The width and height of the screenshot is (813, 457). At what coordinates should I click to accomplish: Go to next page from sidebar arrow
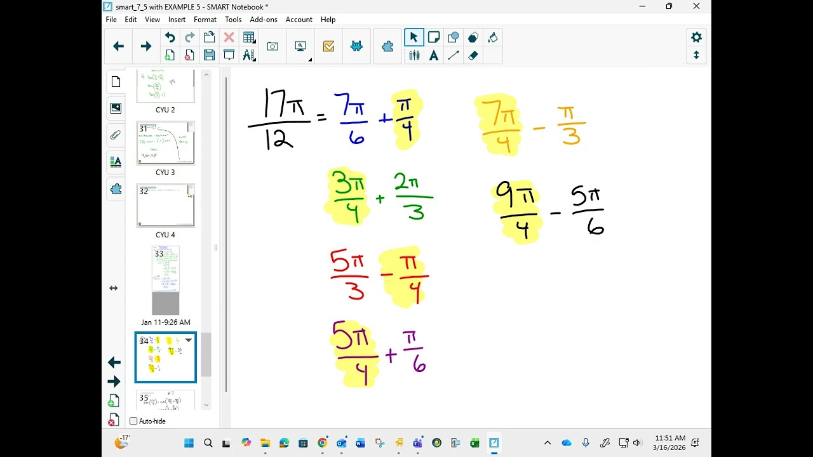(x=114, y=381)
